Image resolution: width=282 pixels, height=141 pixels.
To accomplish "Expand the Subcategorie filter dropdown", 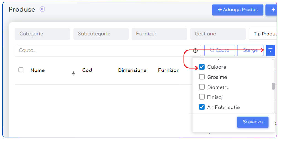I will (x=101, y=34).
